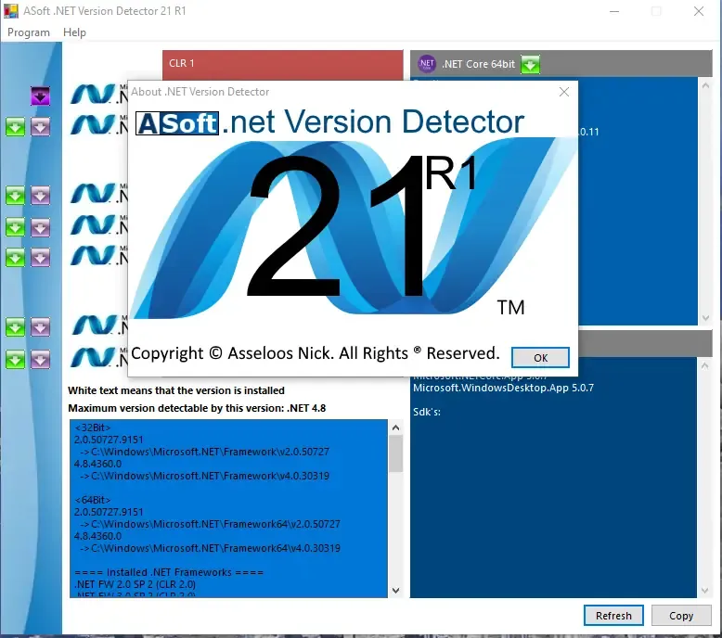This screenshot has height=638, width=722.
Task: Click green download arrow in last framework row
Action: click(x=15, y=359)
